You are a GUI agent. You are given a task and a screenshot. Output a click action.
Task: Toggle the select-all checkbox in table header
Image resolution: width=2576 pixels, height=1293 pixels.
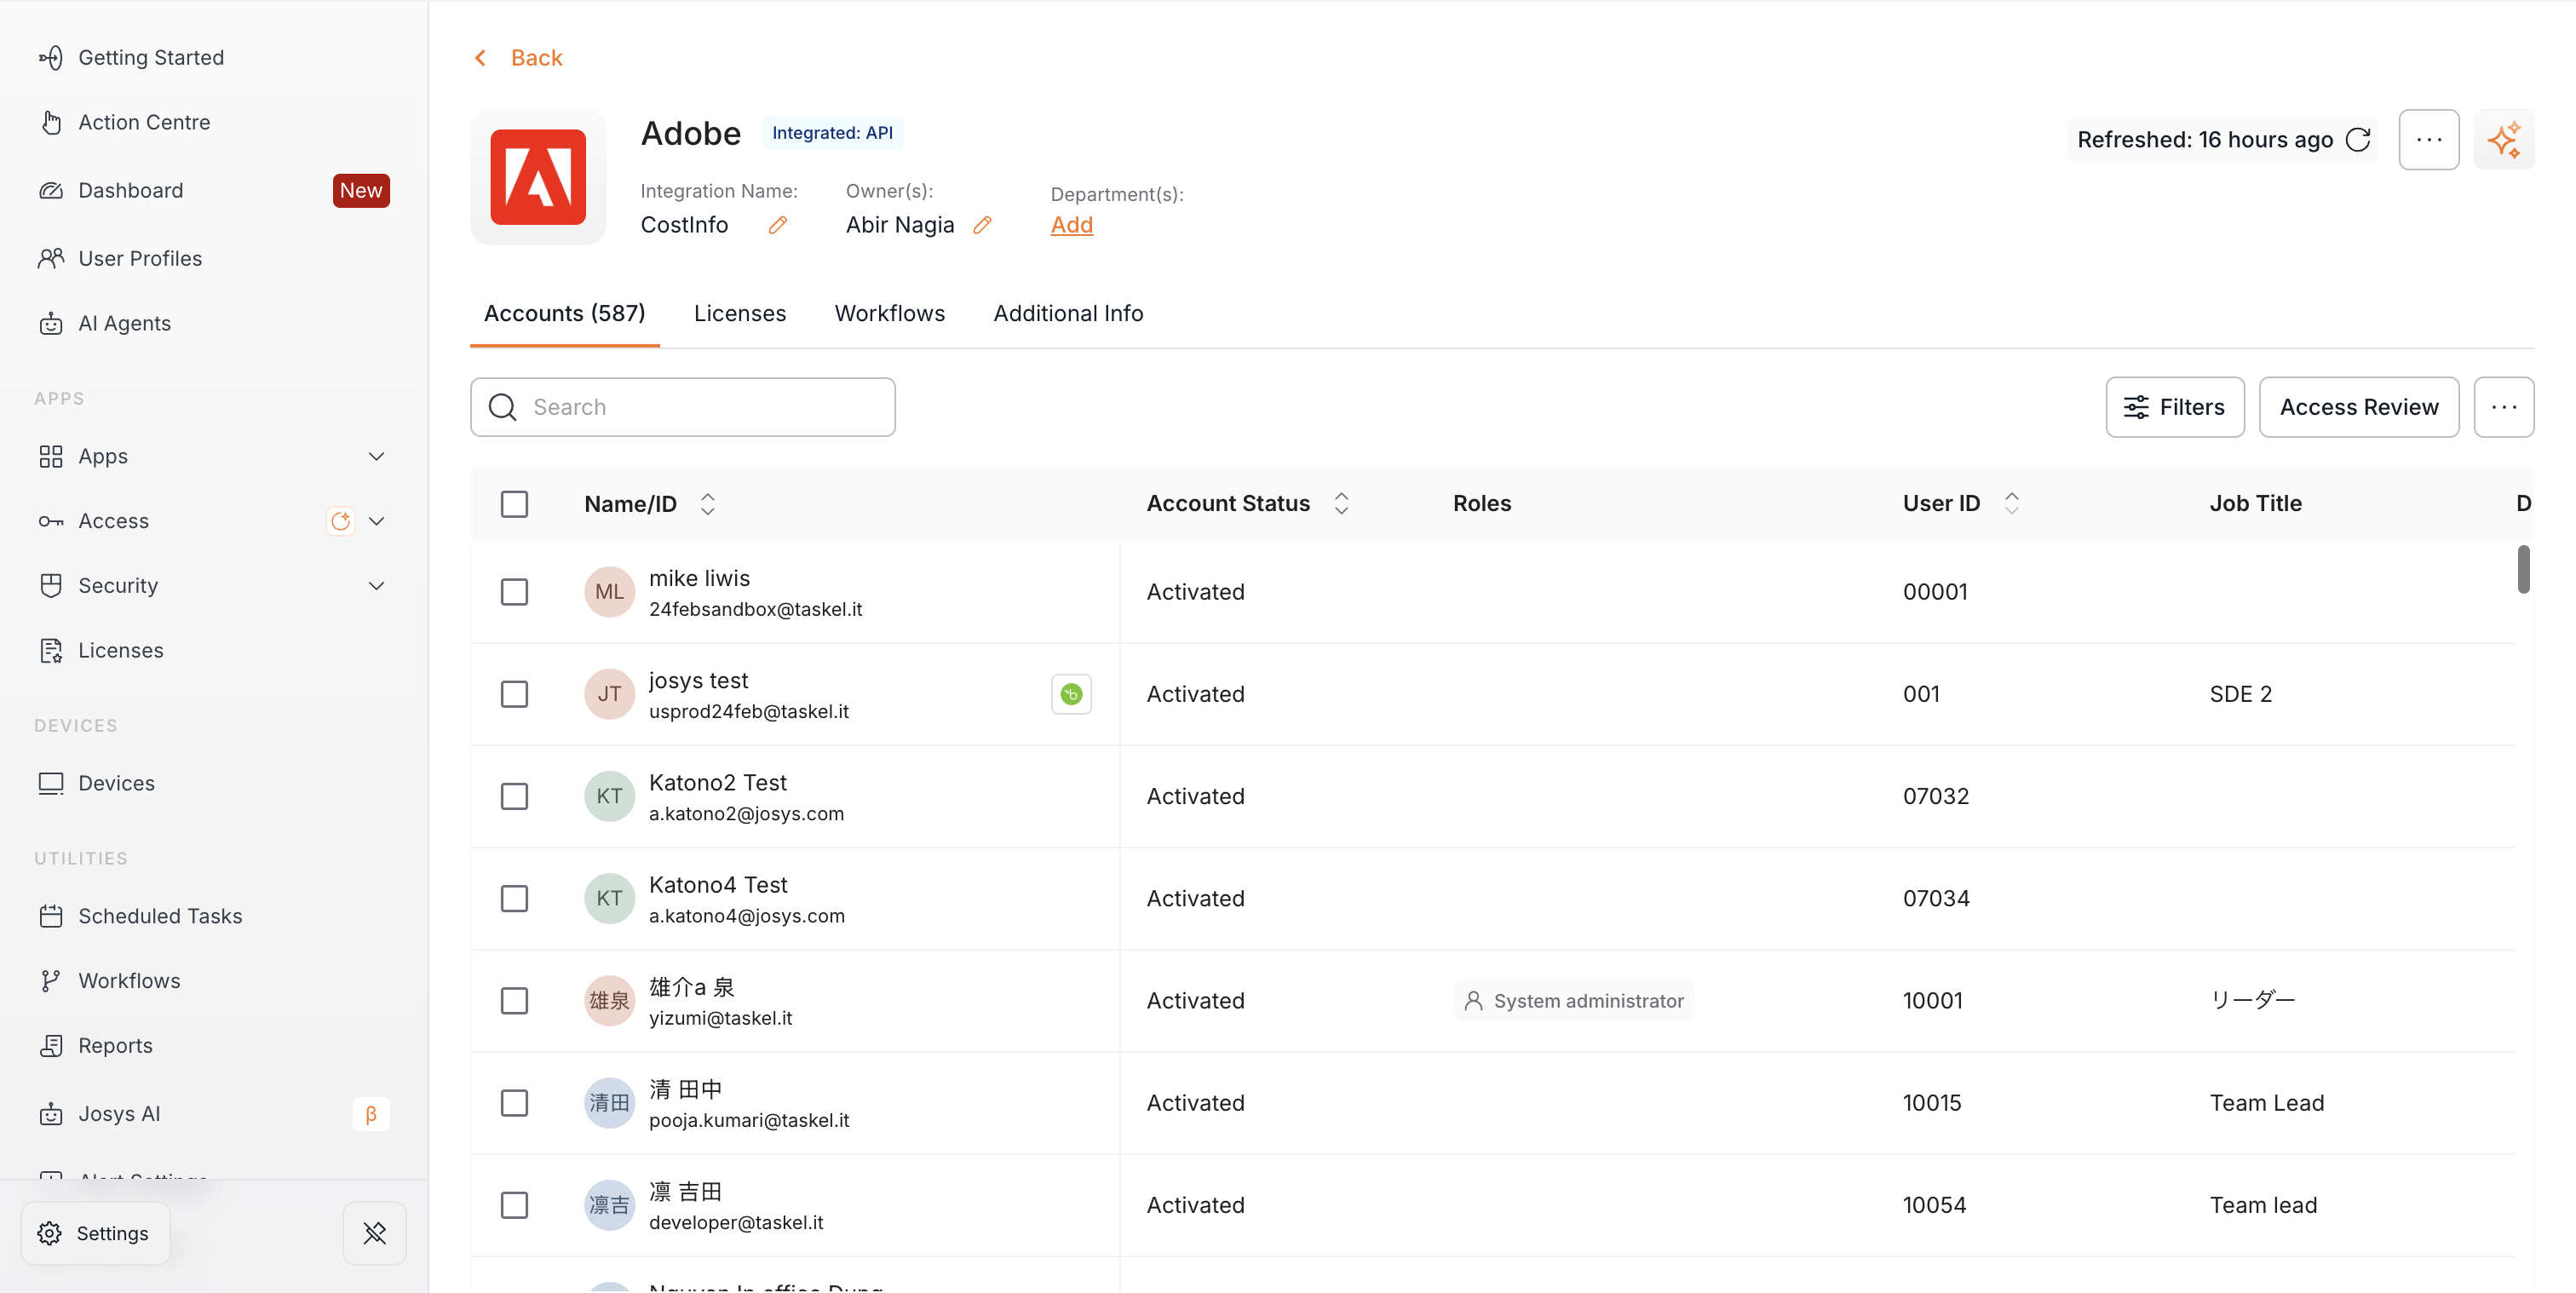click(514, 504)
